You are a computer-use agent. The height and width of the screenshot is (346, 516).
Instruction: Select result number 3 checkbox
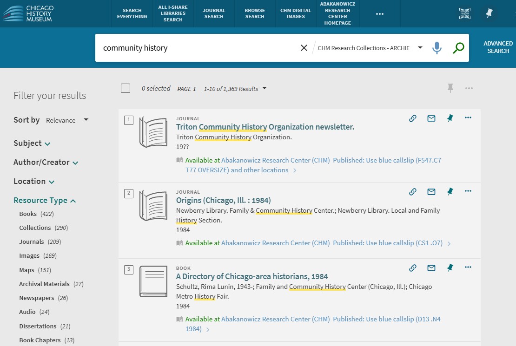[x=129, y=270]
